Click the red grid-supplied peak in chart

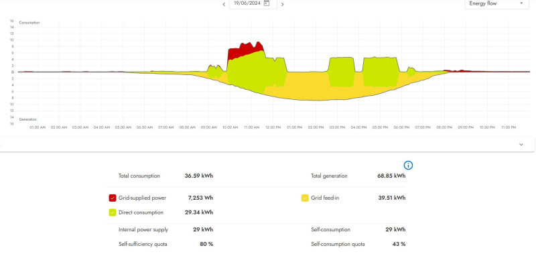click(245, 50)
